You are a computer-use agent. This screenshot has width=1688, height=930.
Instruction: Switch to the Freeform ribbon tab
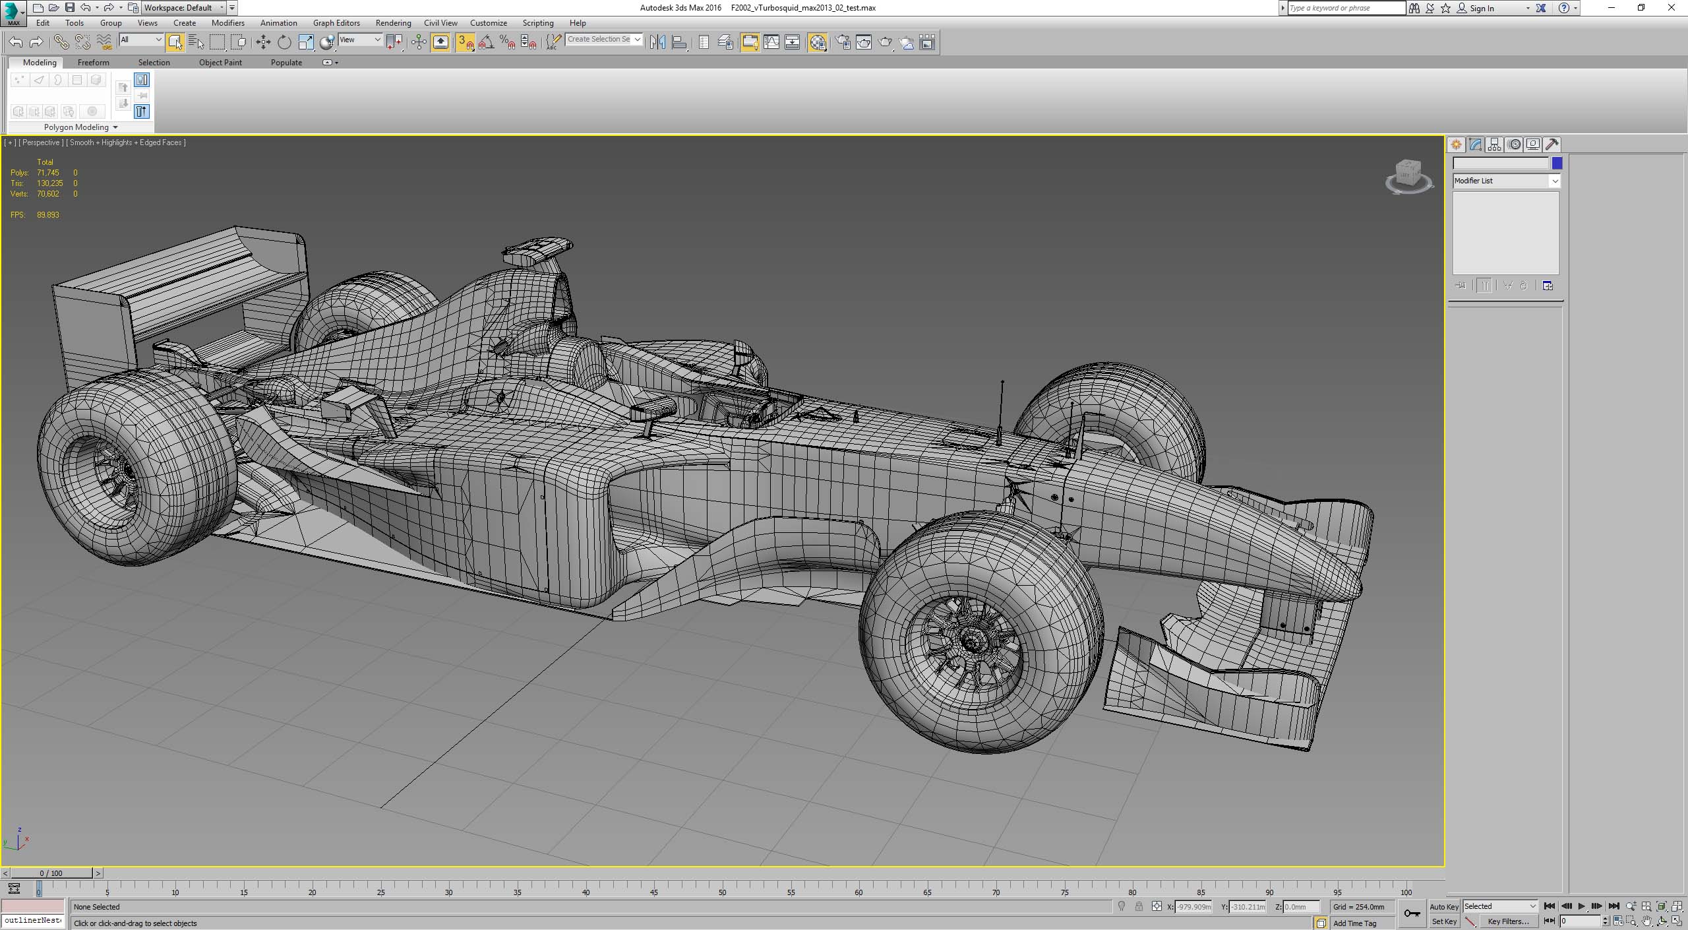(x=93, y=63)
